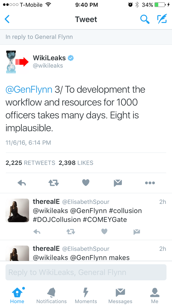Reply to therealE's hashtag tweet

click(37, 231)
